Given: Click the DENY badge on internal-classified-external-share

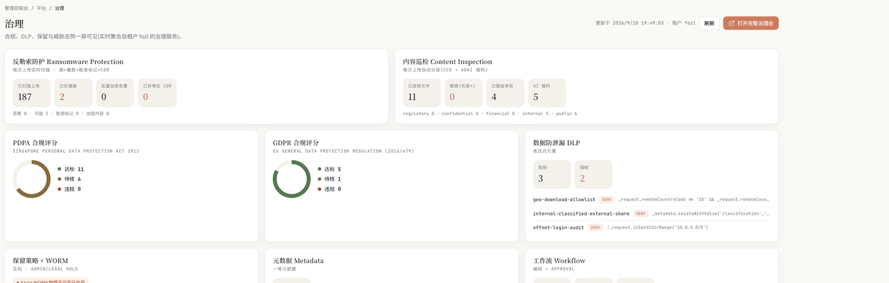Looking at the screenshot, I should point(641,214).
